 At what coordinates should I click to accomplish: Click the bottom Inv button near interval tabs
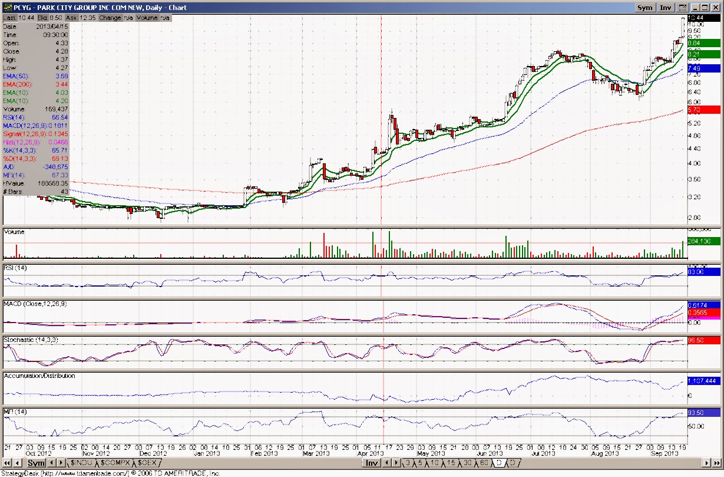371,463
